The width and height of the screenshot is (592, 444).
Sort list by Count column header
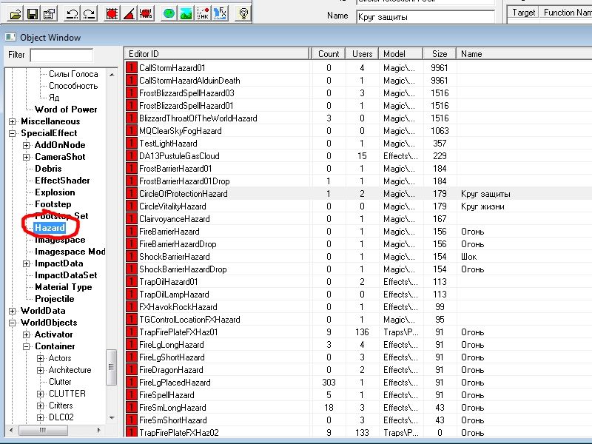click(x=328, y=54)
